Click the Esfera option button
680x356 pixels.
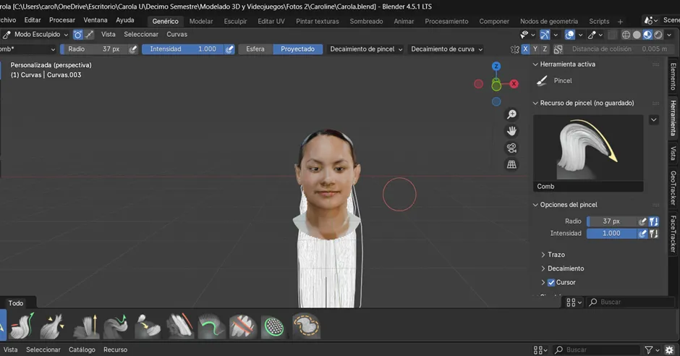[255, 48]
